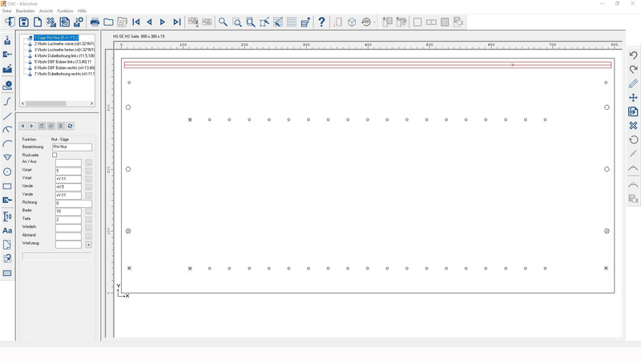Open the ellipsis button beside Breite
This screenshot has height=361, width=641.
tap(88, 212)
